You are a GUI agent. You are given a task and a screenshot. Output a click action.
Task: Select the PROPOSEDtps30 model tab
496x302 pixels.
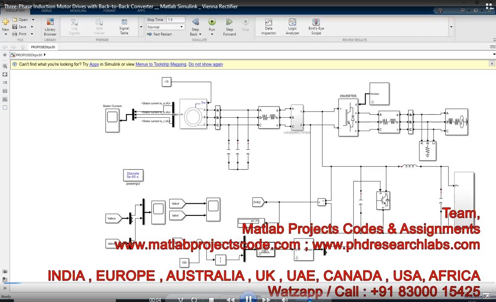tap(43, 47)
